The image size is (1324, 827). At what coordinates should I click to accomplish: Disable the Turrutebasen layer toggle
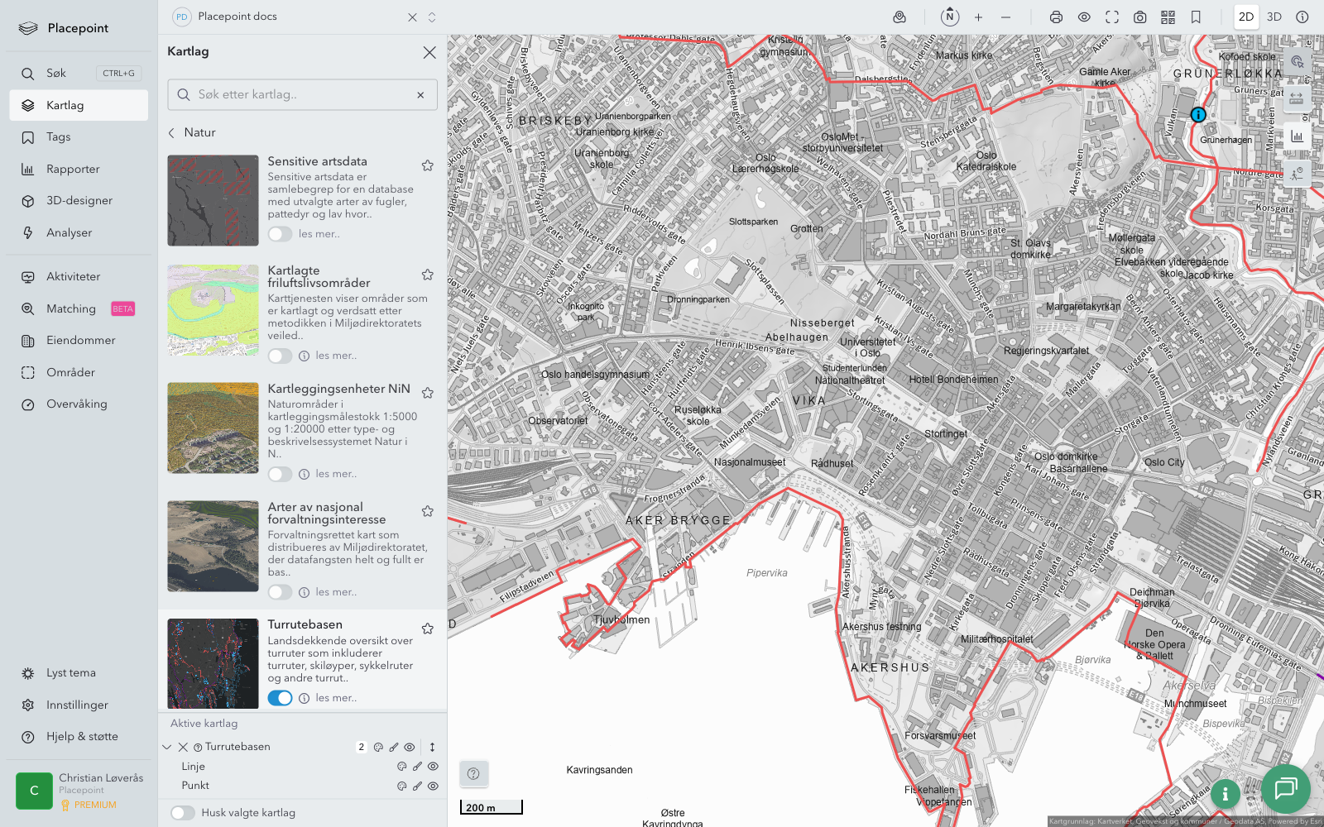tap(280, 698)
